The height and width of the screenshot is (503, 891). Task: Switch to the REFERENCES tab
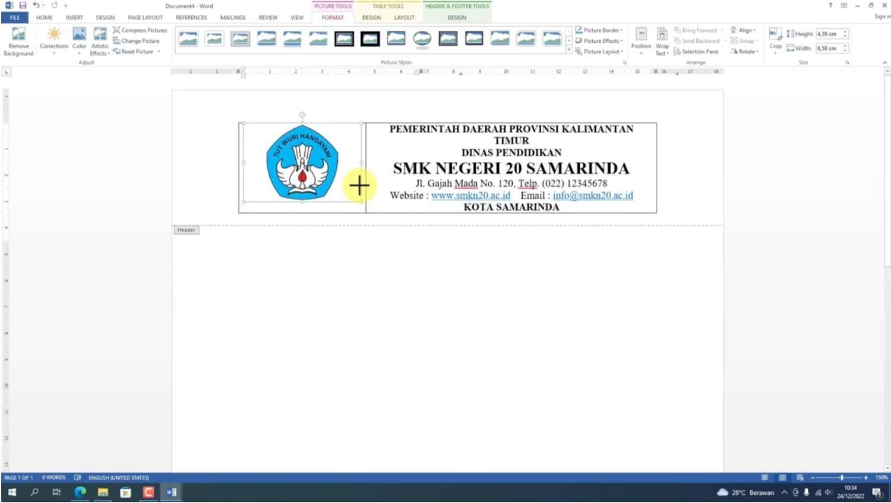point(191,18)
